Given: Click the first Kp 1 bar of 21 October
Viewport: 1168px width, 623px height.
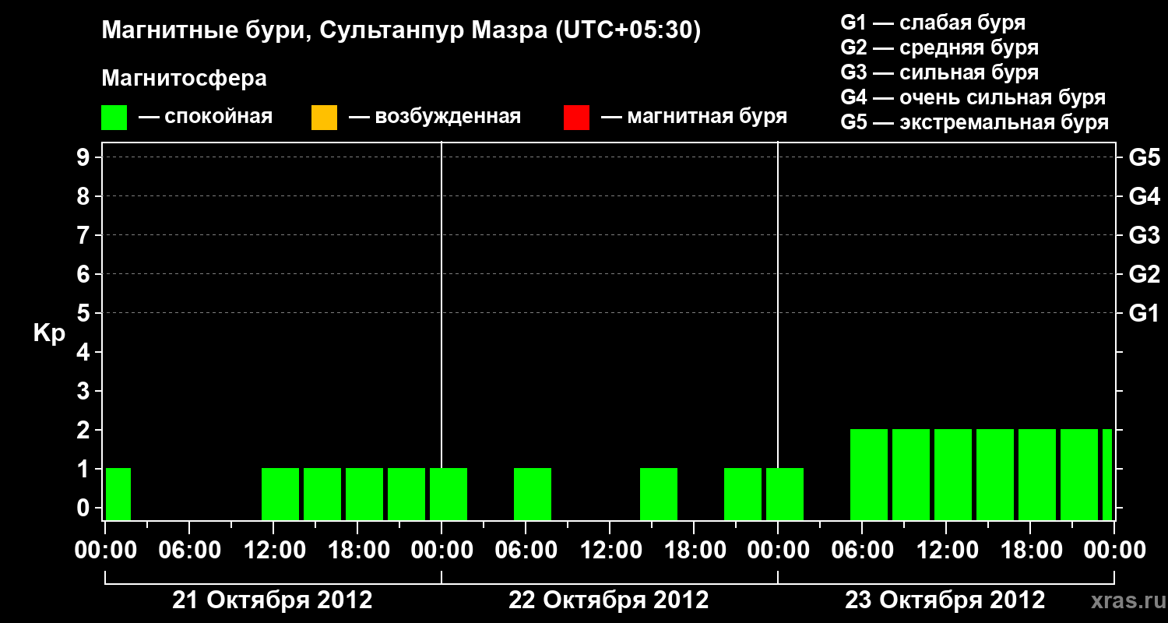Looking at the screenshot, I should 118,494.
